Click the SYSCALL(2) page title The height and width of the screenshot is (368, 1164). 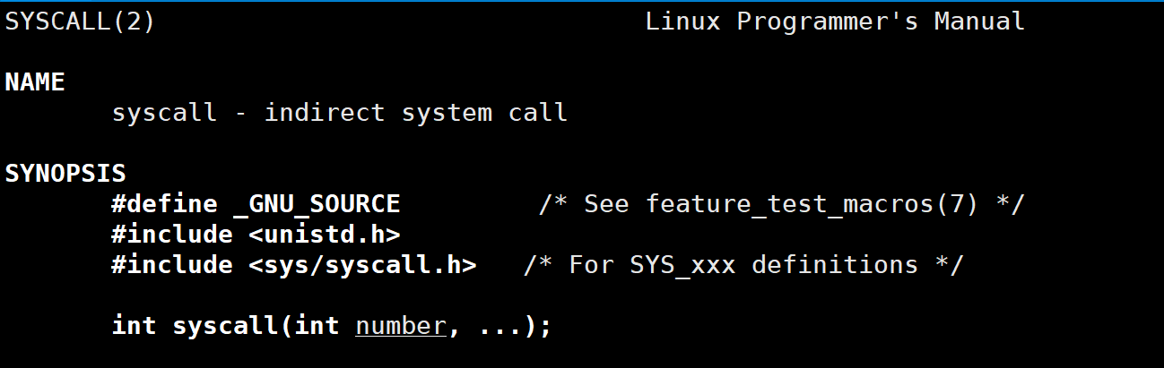[x=80, y=21]
